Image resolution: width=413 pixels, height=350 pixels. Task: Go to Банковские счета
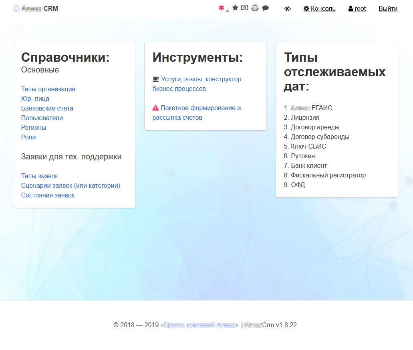(47, 108)
